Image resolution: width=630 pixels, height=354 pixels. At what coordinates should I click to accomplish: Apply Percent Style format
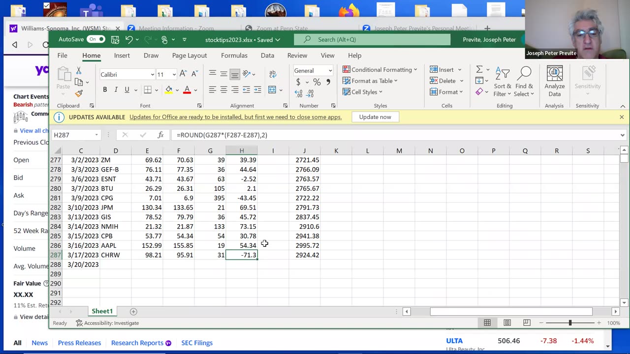pyautogui.click(x=317, y=82)
